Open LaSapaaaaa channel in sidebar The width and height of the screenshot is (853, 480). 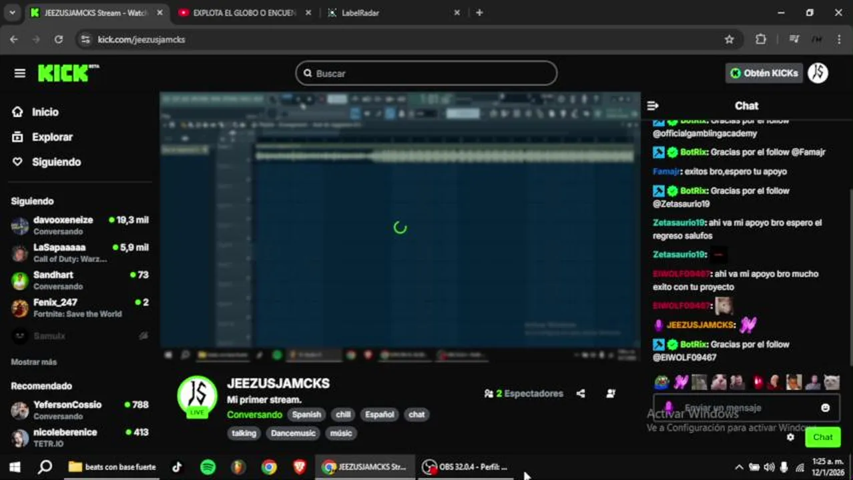pos(80,253)
